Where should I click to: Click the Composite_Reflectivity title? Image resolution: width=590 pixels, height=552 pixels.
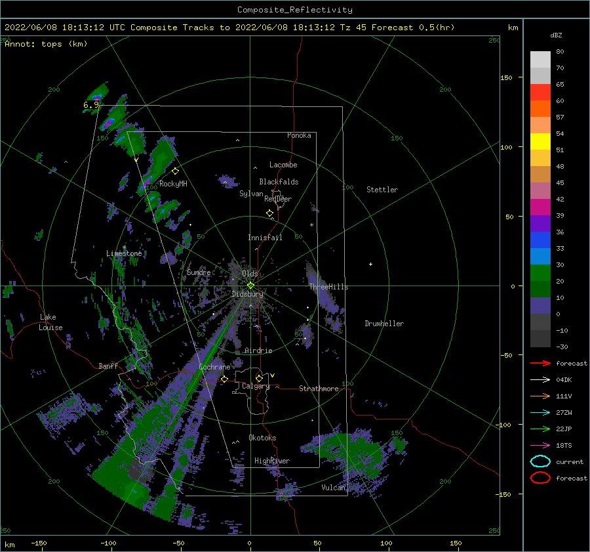click(294, 10)
